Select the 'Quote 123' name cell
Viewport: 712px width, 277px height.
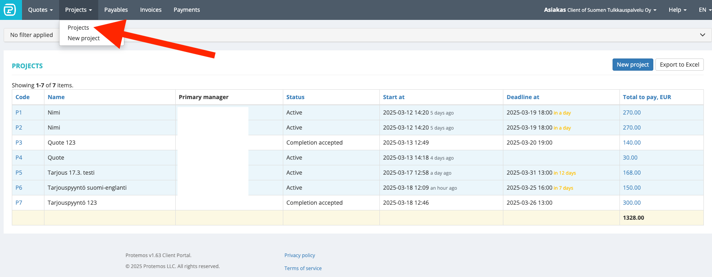coord(110,143)
